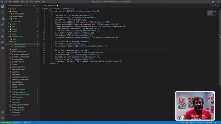Expand the Mgmt0_Graphs folder
Viewport: 221px width, 124px height.
(18, 16)
